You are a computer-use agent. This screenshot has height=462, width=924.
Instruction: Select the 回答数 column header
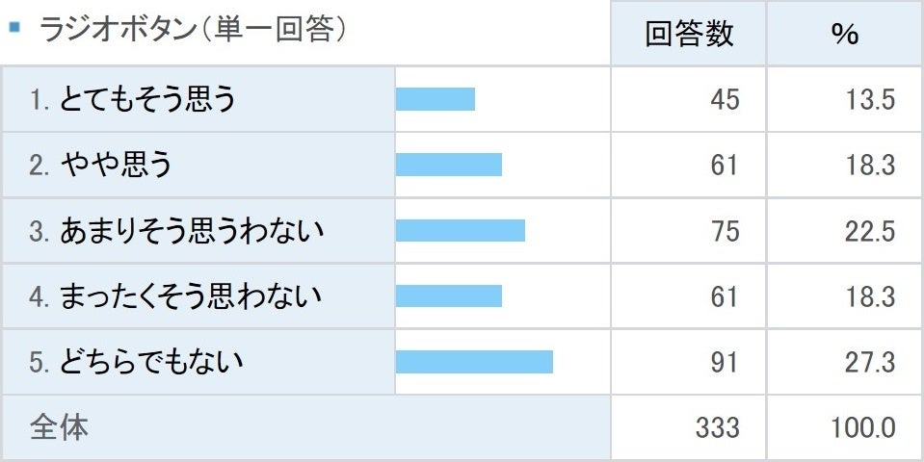point(689,34)
